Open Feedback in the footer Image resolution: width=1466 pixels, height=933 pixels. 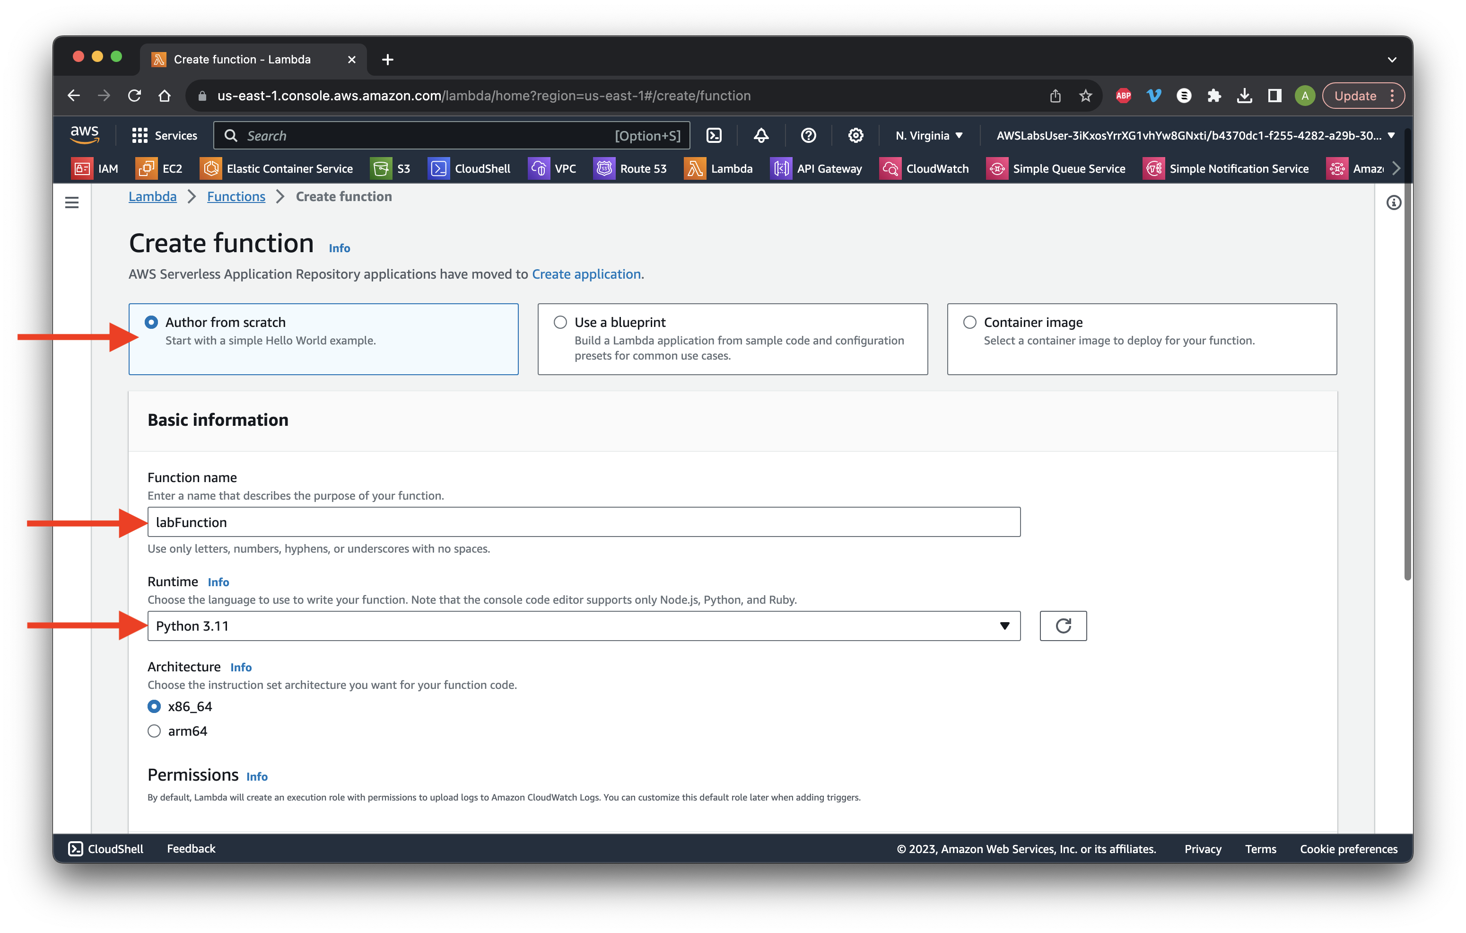point(191,848)
